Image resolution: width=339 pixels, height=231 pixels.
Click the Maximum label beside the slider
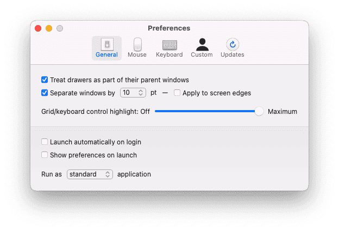(x=282, y=111)
